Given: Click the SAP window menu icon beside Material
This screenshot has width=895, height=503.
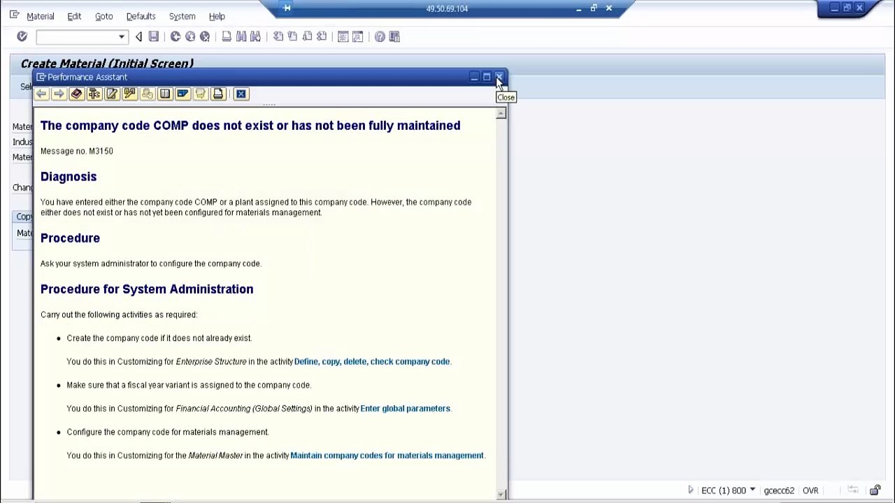Looking at the screenshot, I should pyautogui.click(x=14, y=15).
